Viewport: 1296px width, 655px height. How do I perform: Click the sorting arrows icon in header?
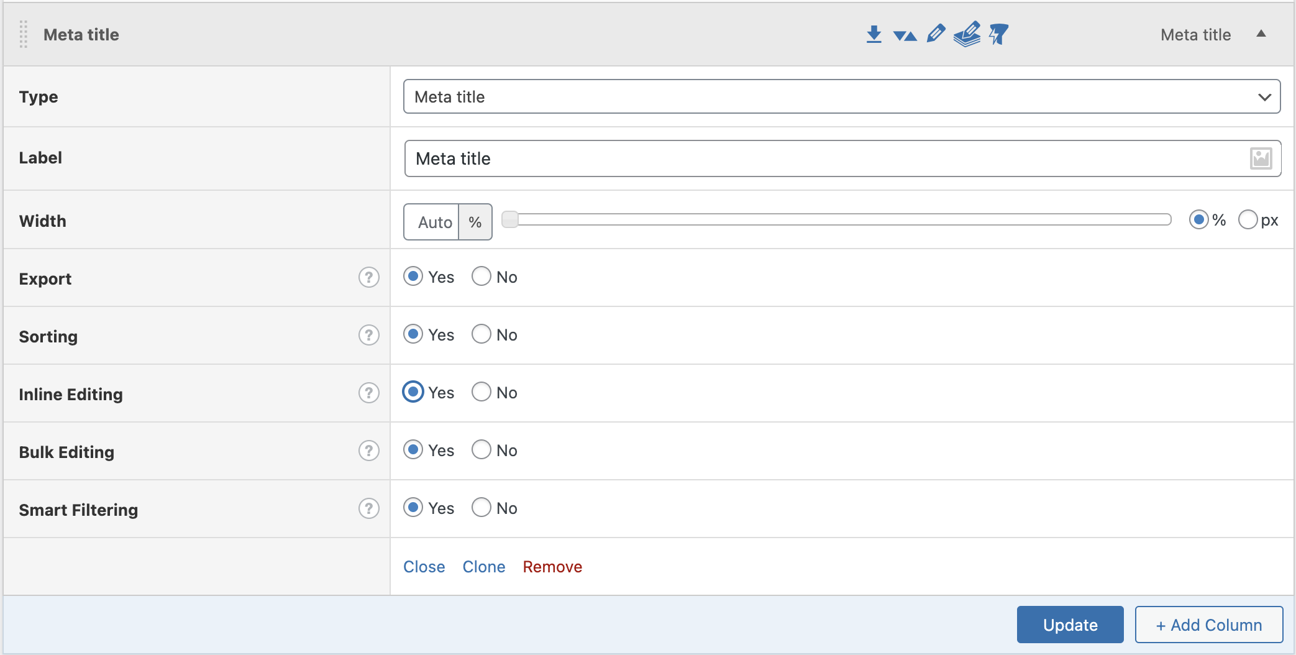905,36
